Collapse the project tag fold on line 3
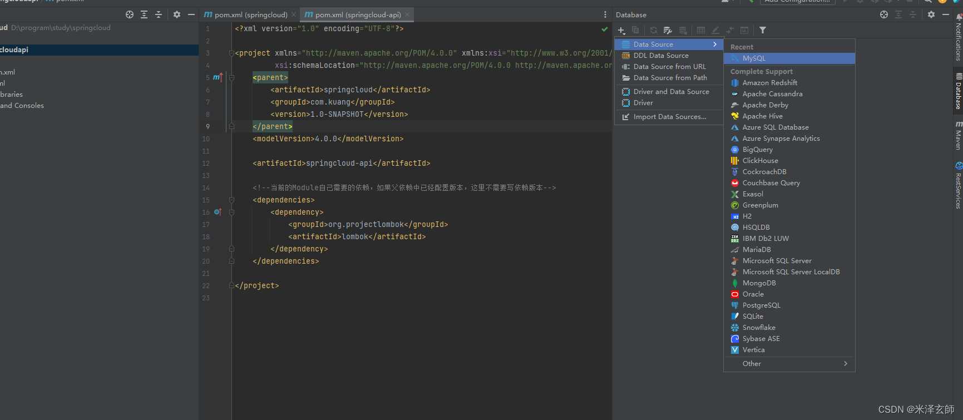This screenshot has height=420, width=963. 231,53
